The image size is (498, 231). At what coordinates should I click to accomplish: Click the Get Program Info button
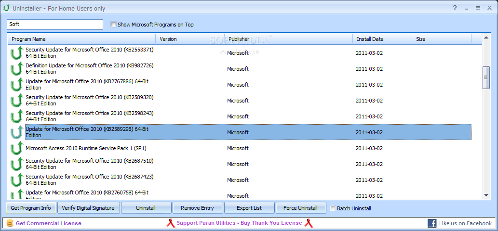[31, 208]
